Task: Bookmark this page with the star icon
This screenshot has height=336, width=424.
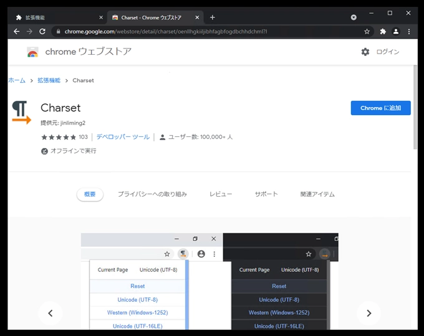Action: click(367, 32)
